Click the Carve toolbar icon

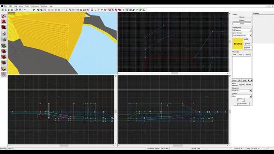(x=34, y=10)
